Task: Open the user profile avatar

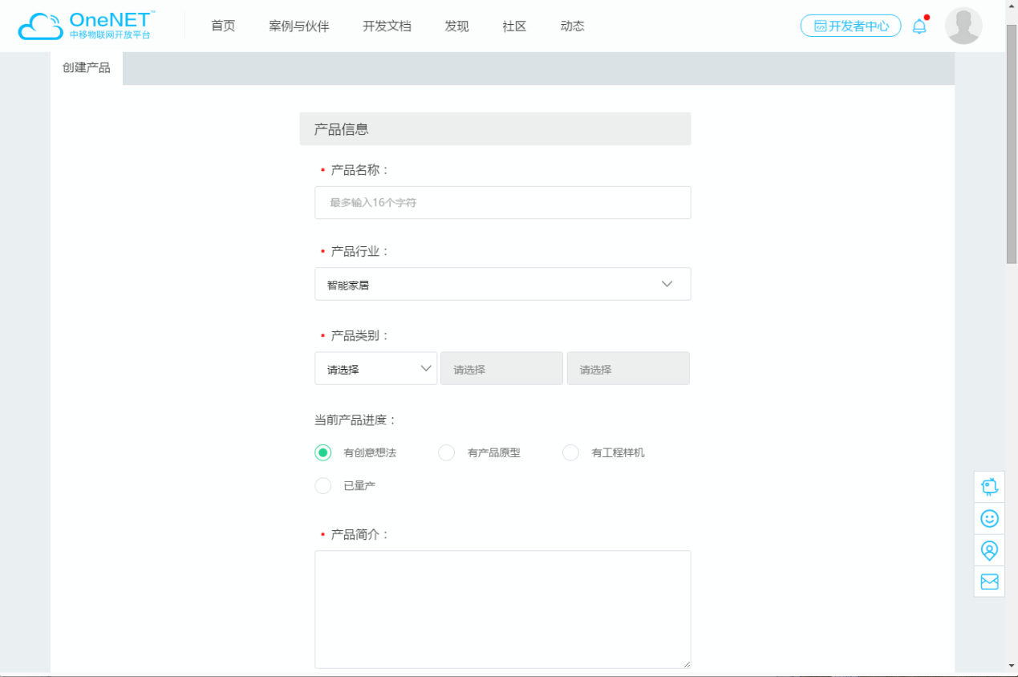Action: (963, 25)
